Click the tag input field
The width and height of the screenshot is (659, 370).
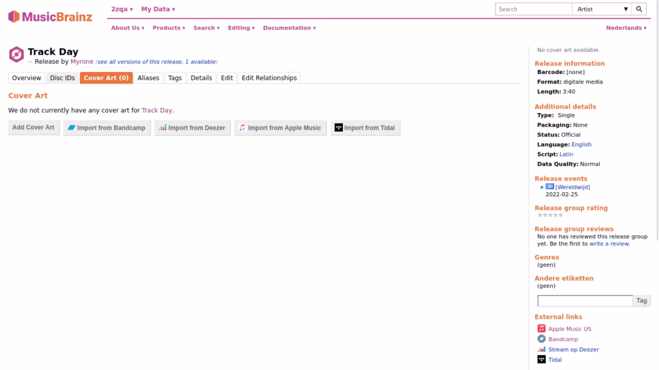point(585,301)
